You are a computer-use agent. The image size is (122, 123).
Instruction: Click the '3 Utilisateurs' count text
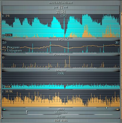[13, 51]
